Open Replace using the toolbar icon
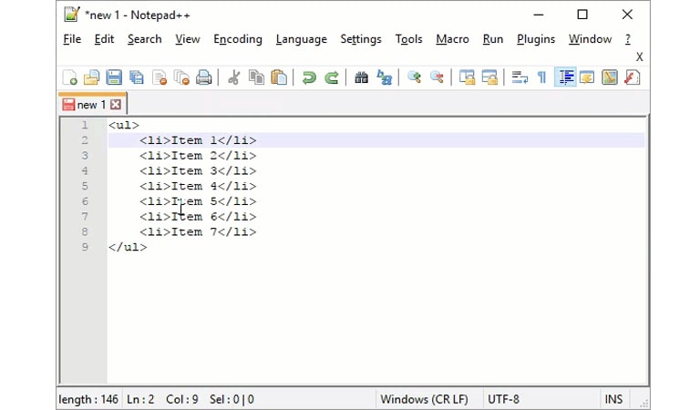The height and width of the screenshot is (410, 700). pyautogui.click(x=384, y=77)
